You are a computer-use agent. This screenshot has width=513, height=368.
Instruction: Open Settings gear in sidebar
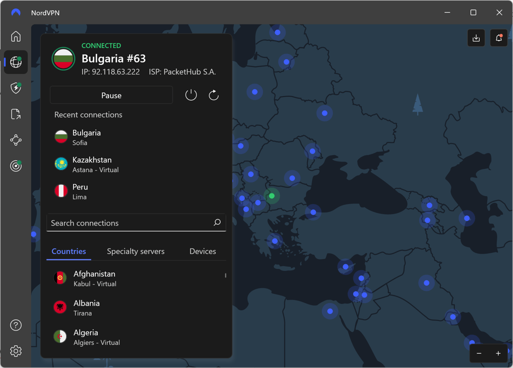click(16, 351)
